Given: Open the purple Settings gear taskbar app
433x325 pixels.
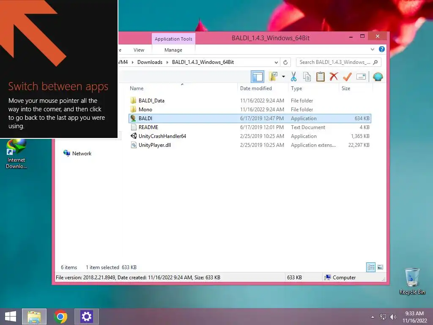Looking at the screenshot, I should pyautogui.click(x=86, y=317).
